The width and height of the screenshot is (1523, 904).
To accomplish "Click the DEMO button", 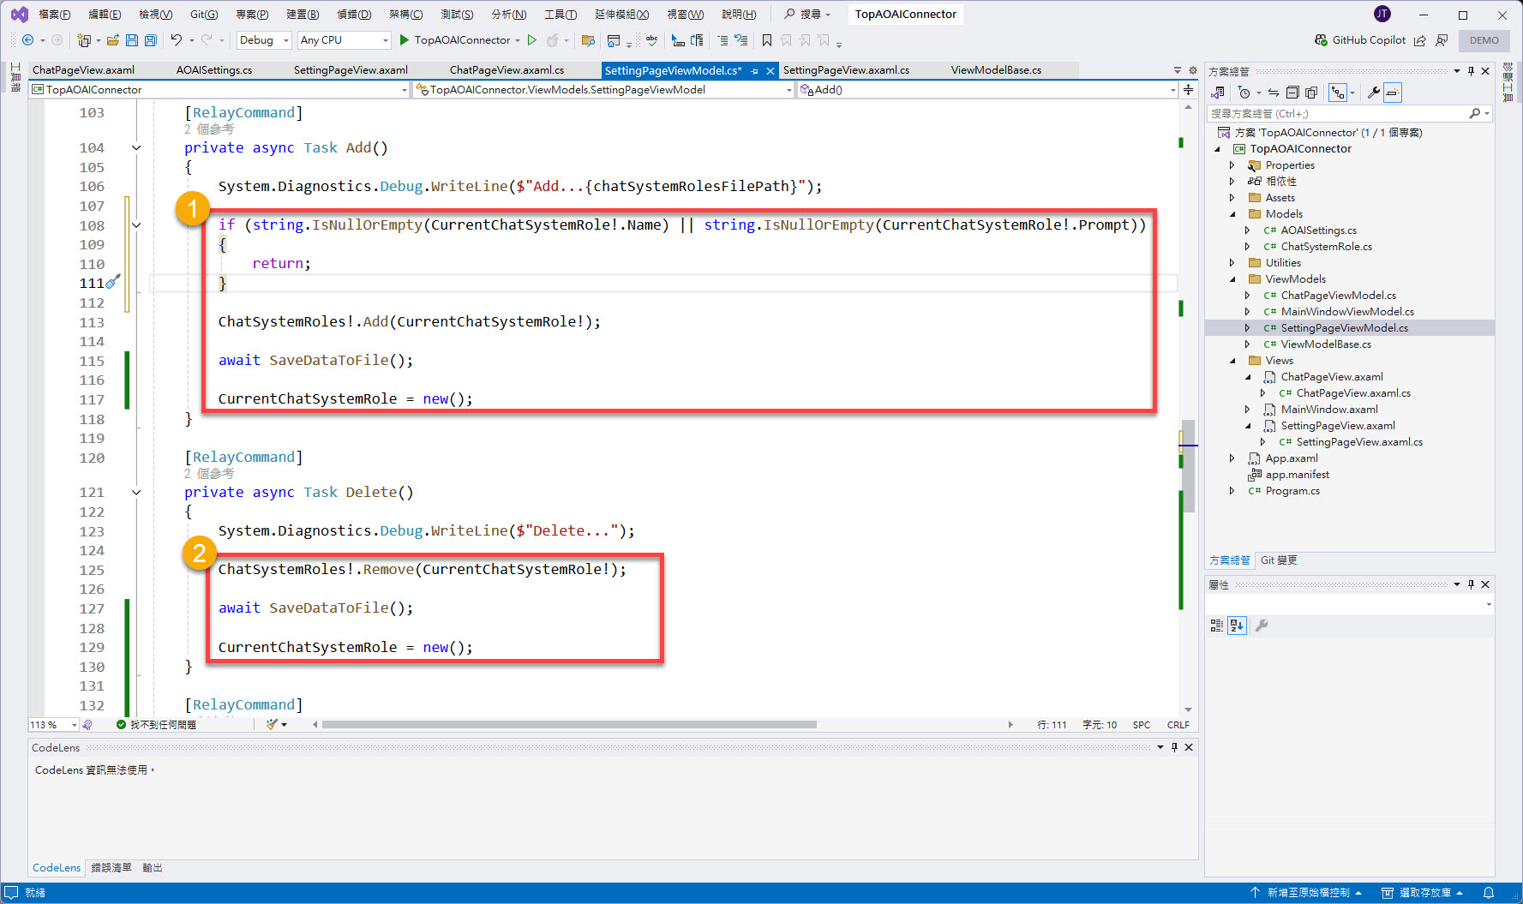I will pyautogui.click(x=1484, y=40).
